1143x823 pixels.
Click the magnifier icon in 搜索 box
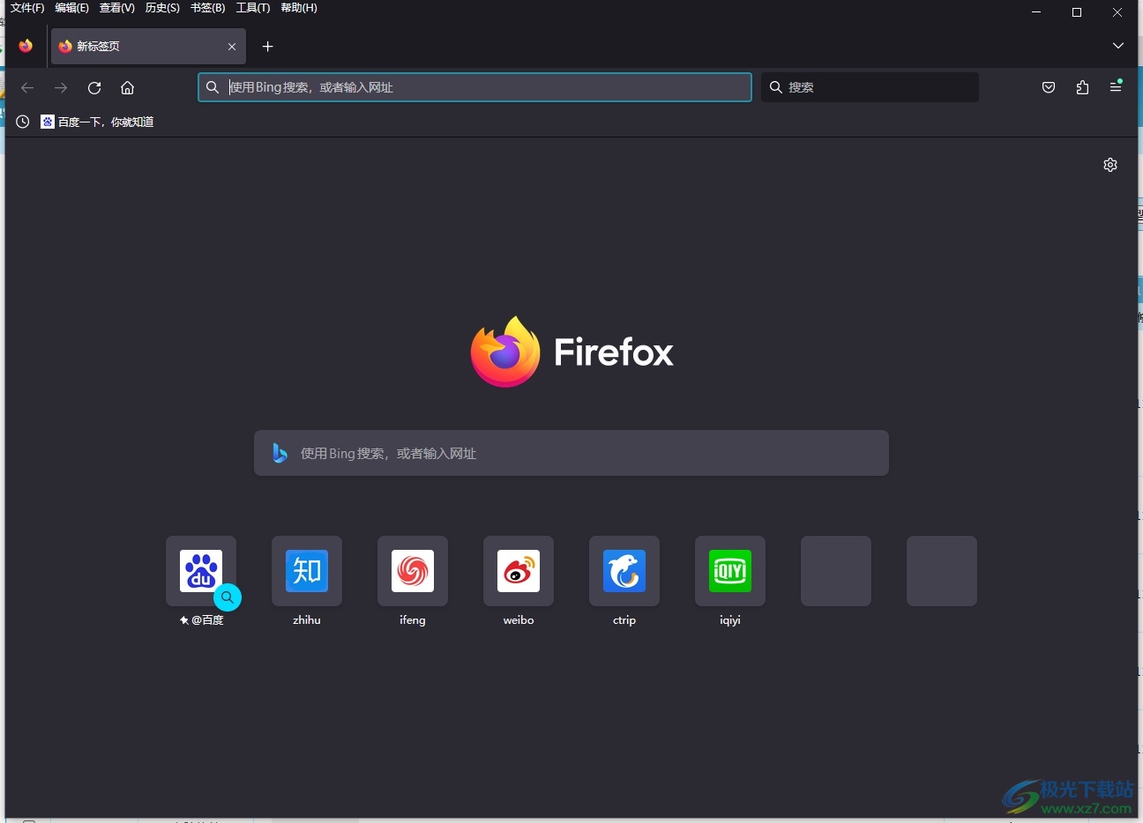coord(776,87)
